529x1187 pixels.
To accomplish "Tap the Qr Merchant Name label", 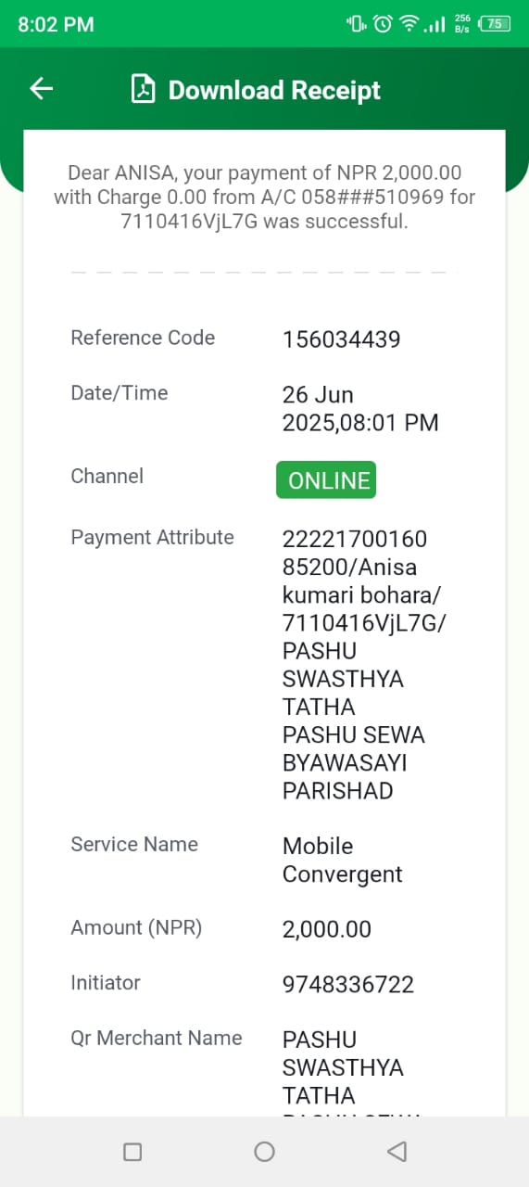I will coord(157,1038).
